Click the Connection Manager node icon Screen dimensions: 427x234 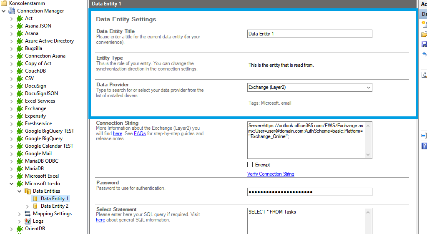(x=12, y=11)
